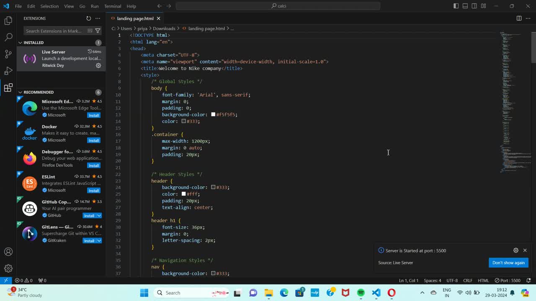The width and height of the screenshot is (536, 301).
Task: Click the Don't show again button
Action: (x=508, y=263)
